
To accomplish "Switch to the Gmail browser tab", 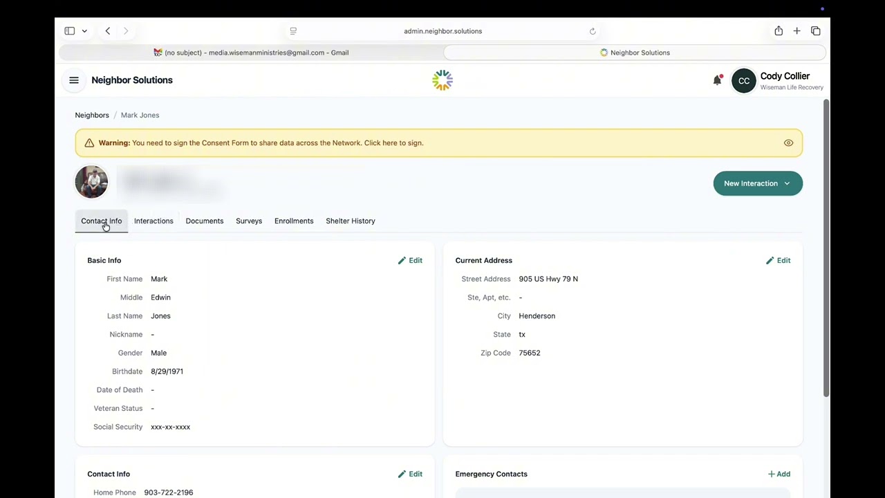I will [251, 53].
